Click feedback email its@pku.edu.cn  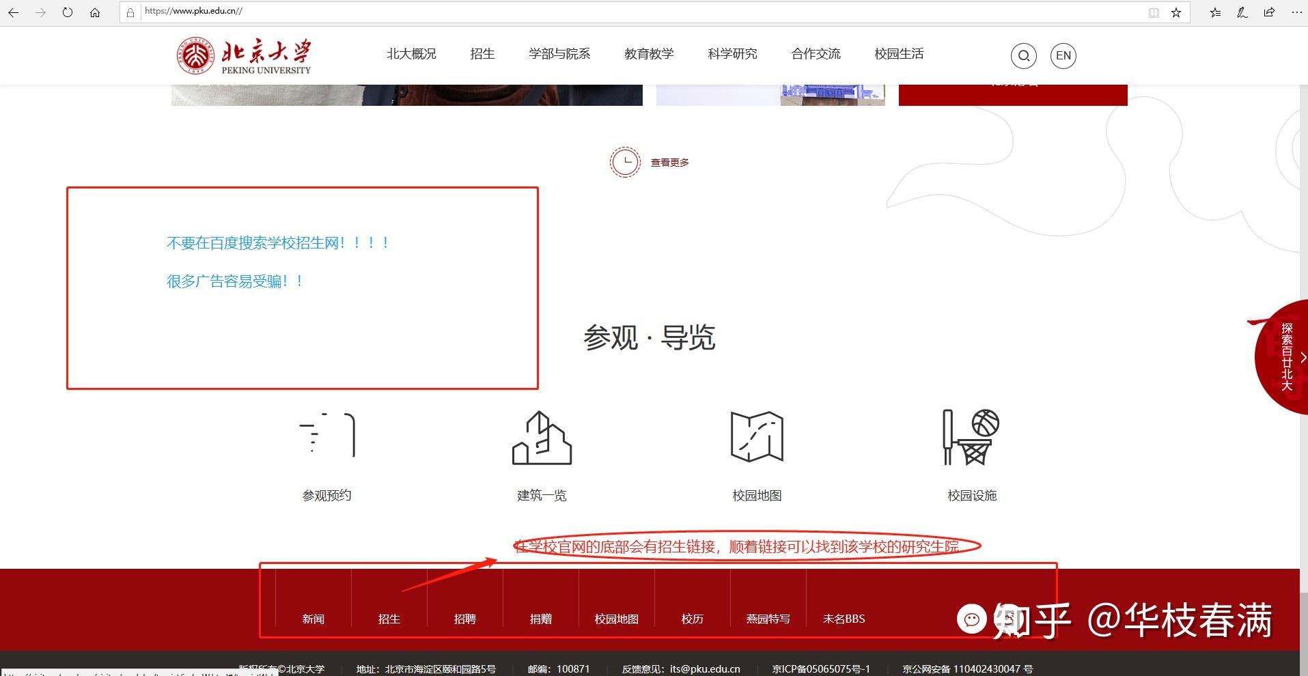(x=705, y=669)
